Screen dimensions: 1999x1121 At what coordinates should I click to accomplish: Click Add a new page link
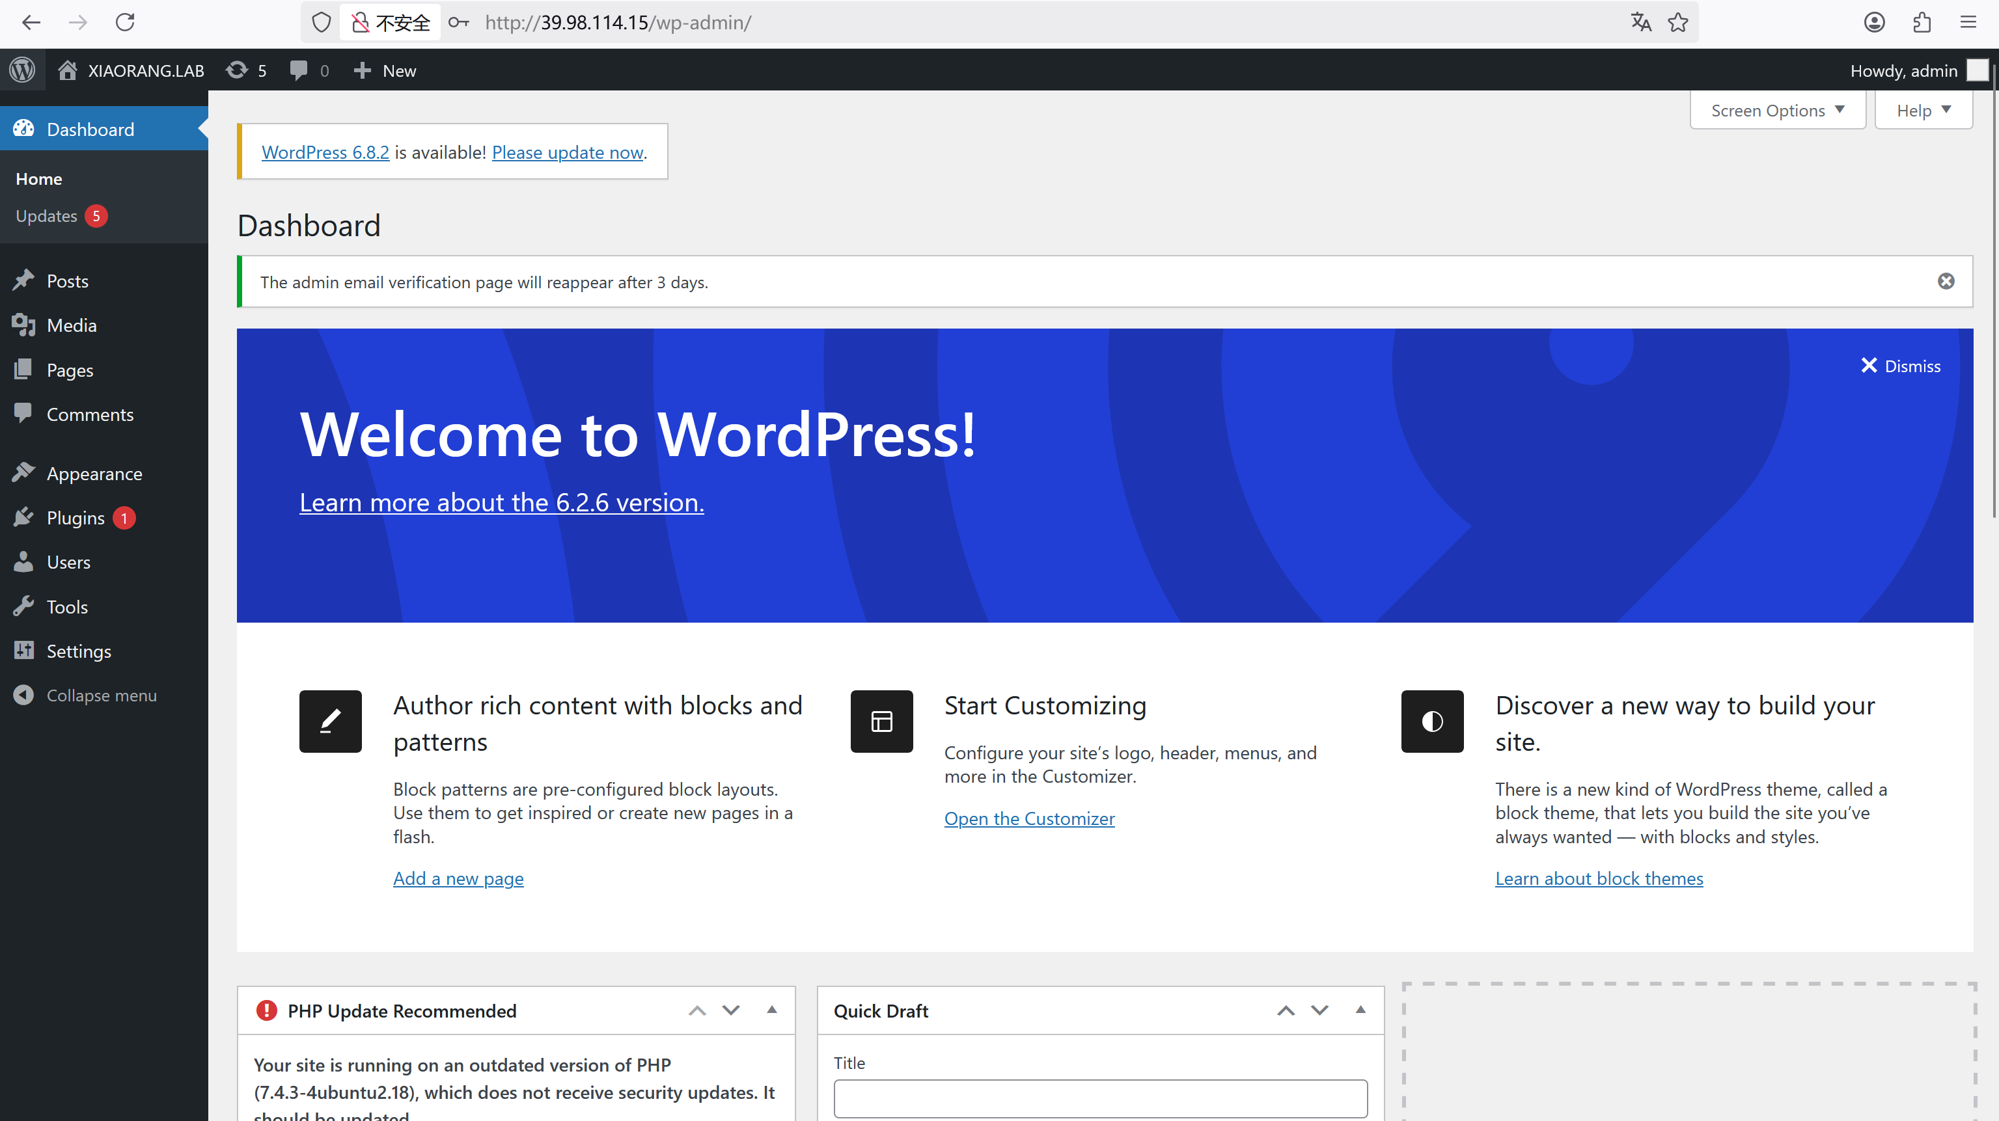(x=458, y=878)
